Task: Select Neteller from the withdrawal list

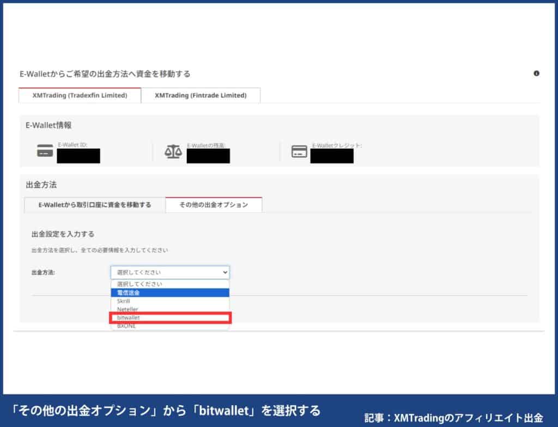Action: [170, 309]
